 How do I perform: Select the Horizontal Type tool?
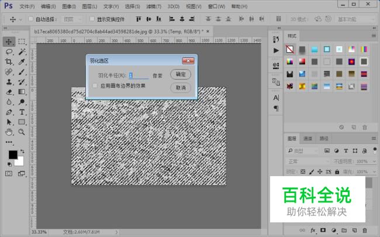(22, 111)
